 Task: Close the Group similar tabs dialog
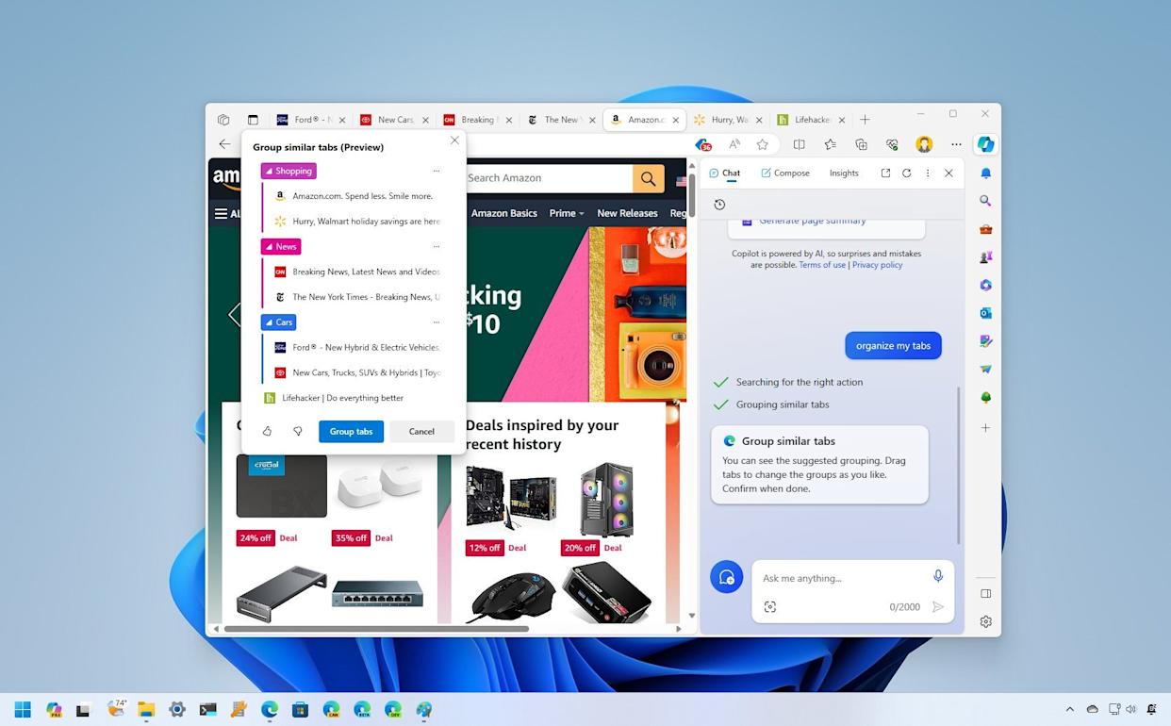pos(454,140)
